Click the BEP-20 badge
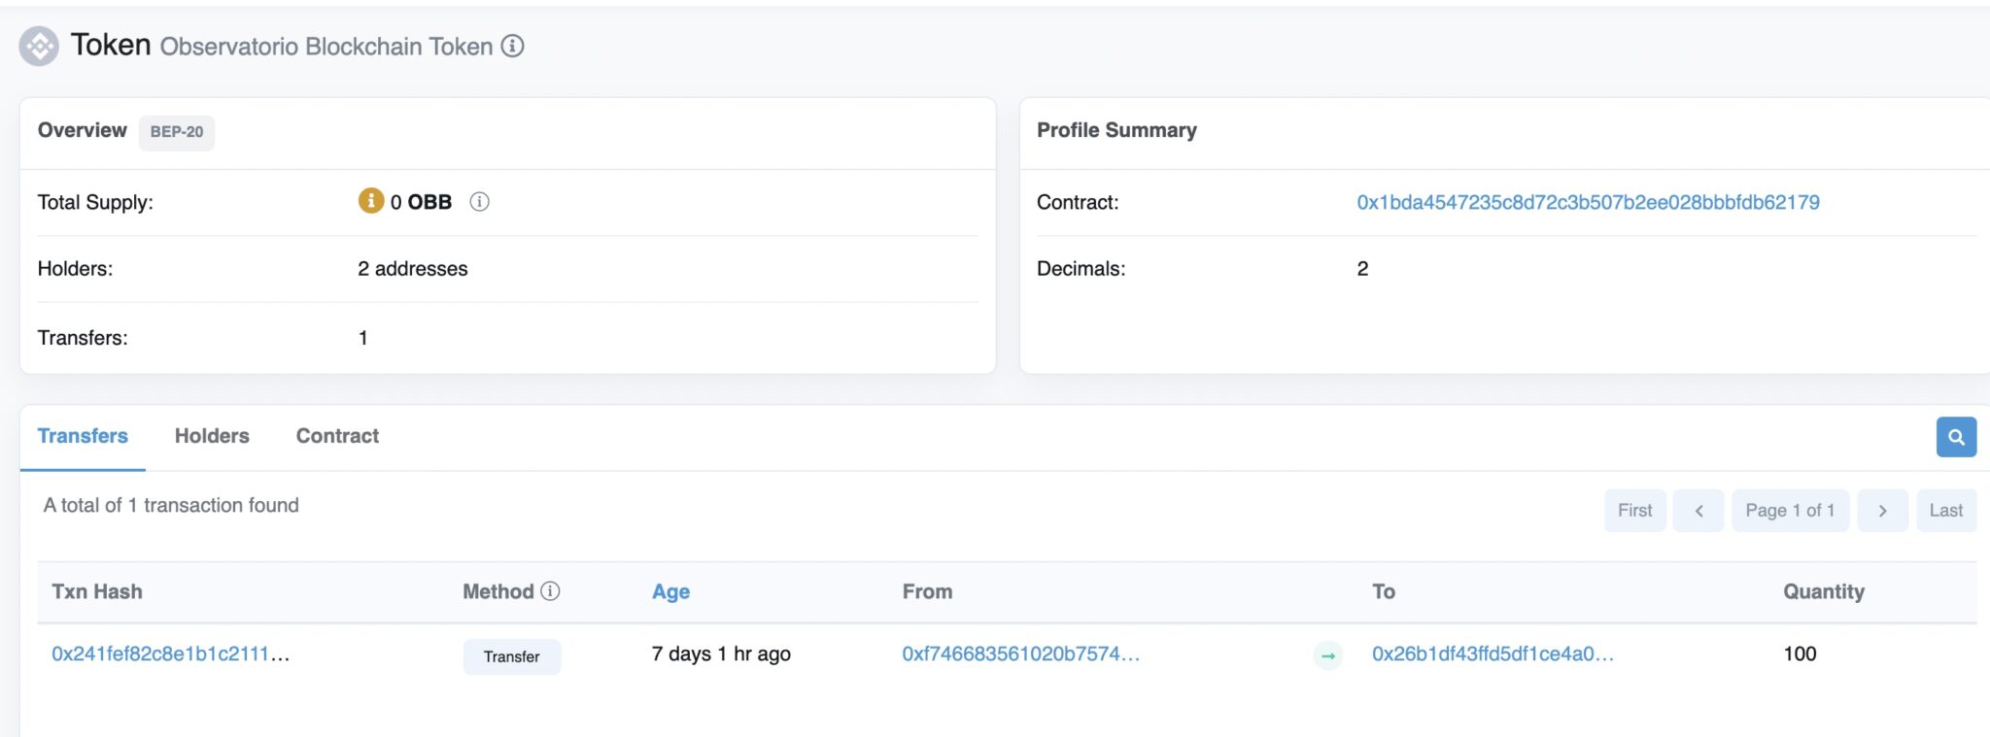Screen dimensions: 1990x737 (x=177, y=132)
